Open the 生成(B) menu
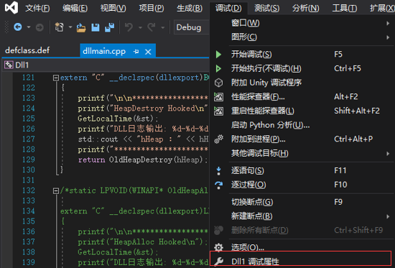395x268 pixels. click(190, 8)
